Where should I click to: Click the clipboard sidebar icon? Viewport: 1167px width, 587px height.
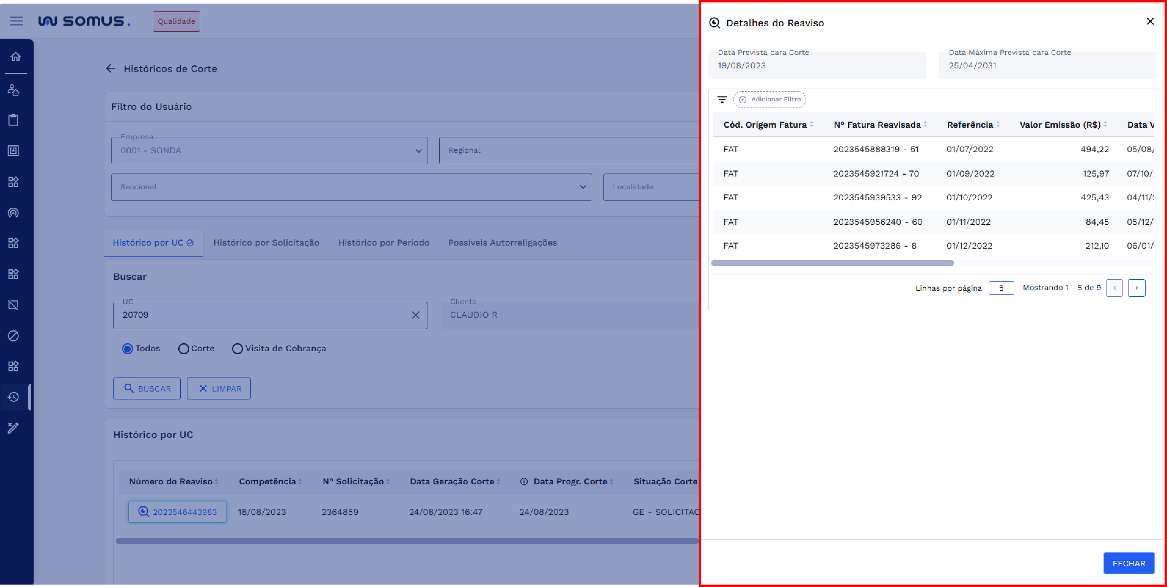(x=14, y=120)
